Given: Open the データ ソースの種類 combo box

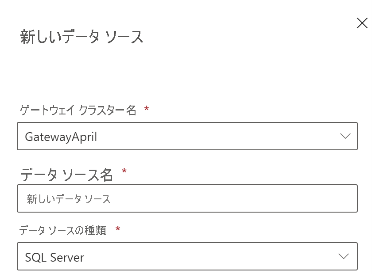Looking at the screenshot, I should (187, 256).
